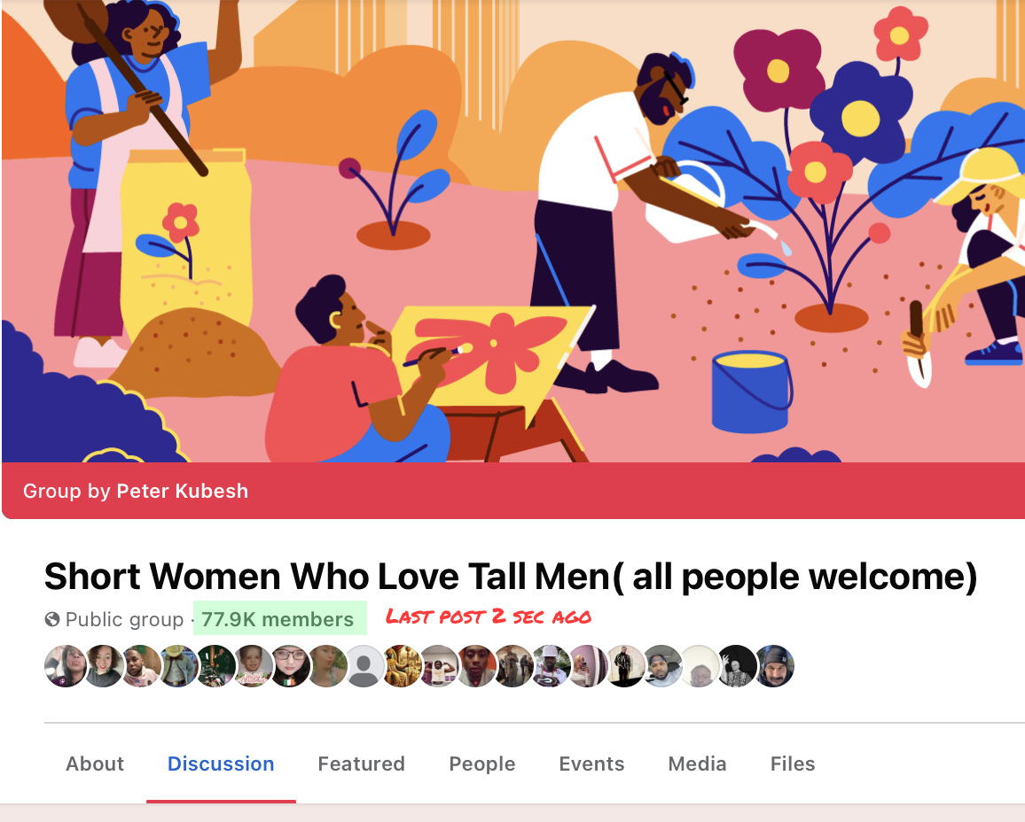The image size is (1025, 822).
Task: Open the black-and-white photo member avatar
Action: 738,666
